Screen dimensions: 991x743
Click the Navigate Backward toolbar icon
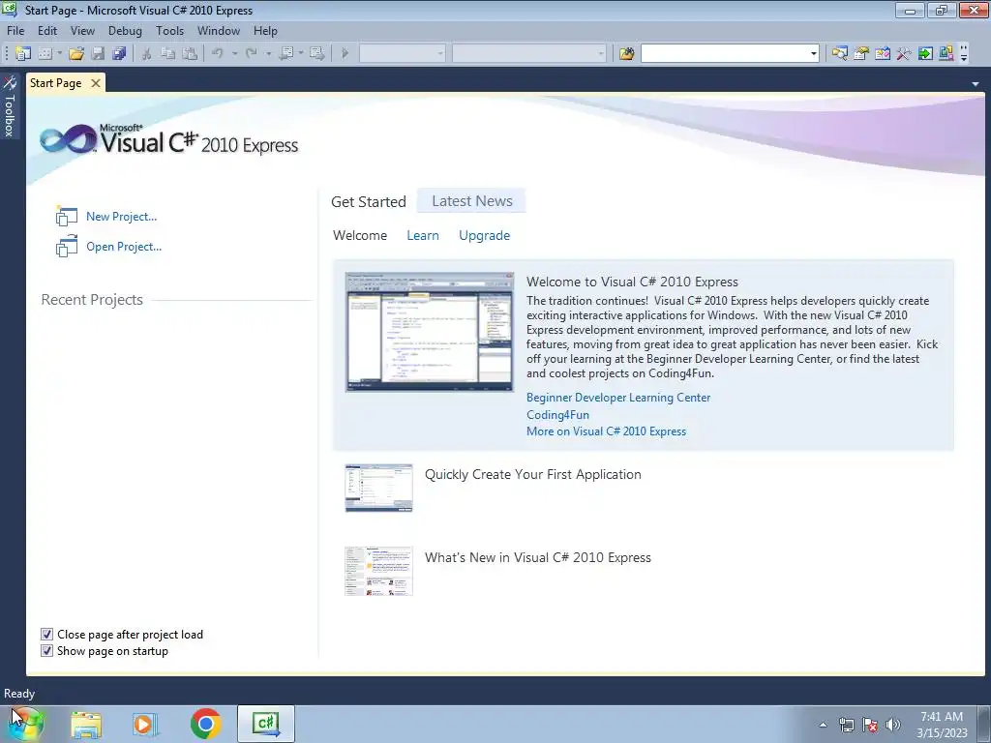coord(286,54)
